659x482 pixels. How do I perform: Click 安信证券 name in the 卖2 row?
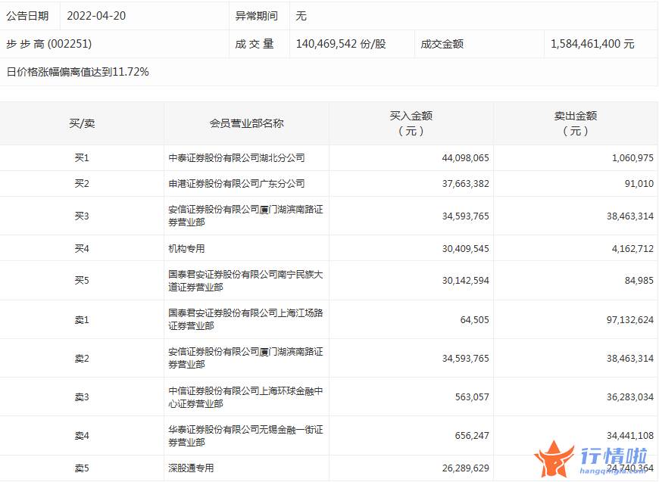245,358
